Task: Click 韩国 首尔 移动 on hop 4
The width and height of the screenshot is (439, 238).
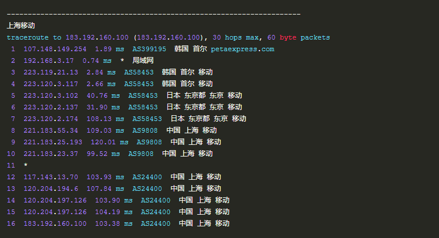Action: pos(187,84)
